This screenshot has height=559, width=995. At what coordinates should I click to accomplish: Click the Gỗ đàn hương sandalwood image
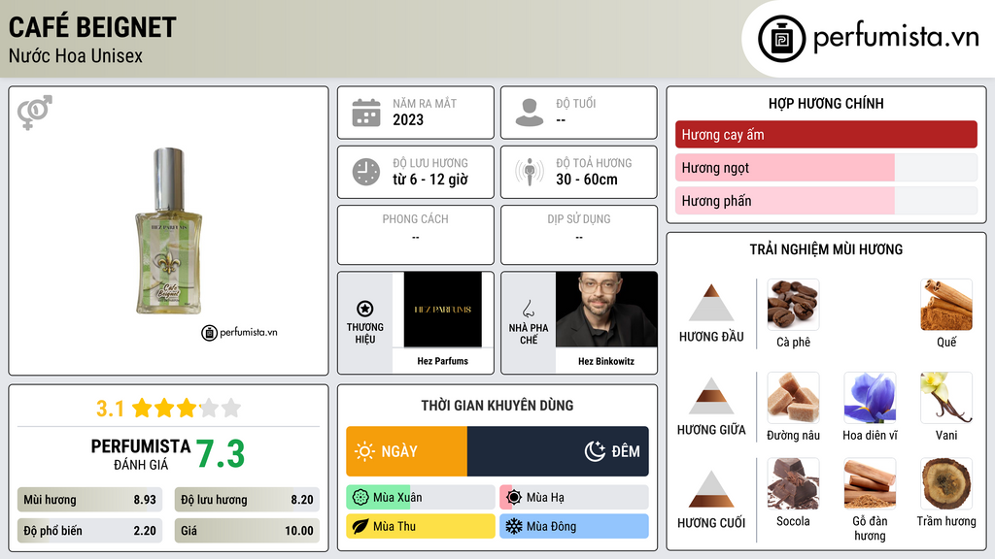point(870,484)
